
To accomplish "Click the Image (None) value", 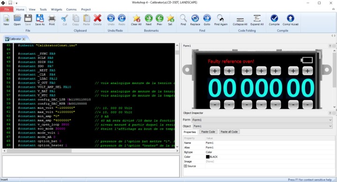I will (x=210, y=161).
